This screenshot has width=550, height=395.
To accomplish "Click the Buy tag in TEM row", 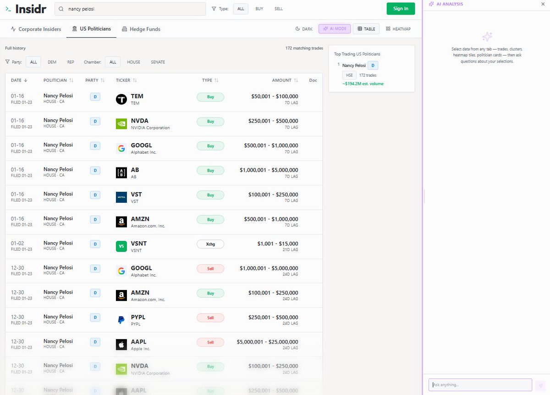I will click(210, 97).
